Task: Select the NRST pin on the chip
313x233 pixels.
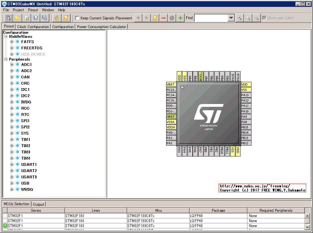Action: pos(171,116)
